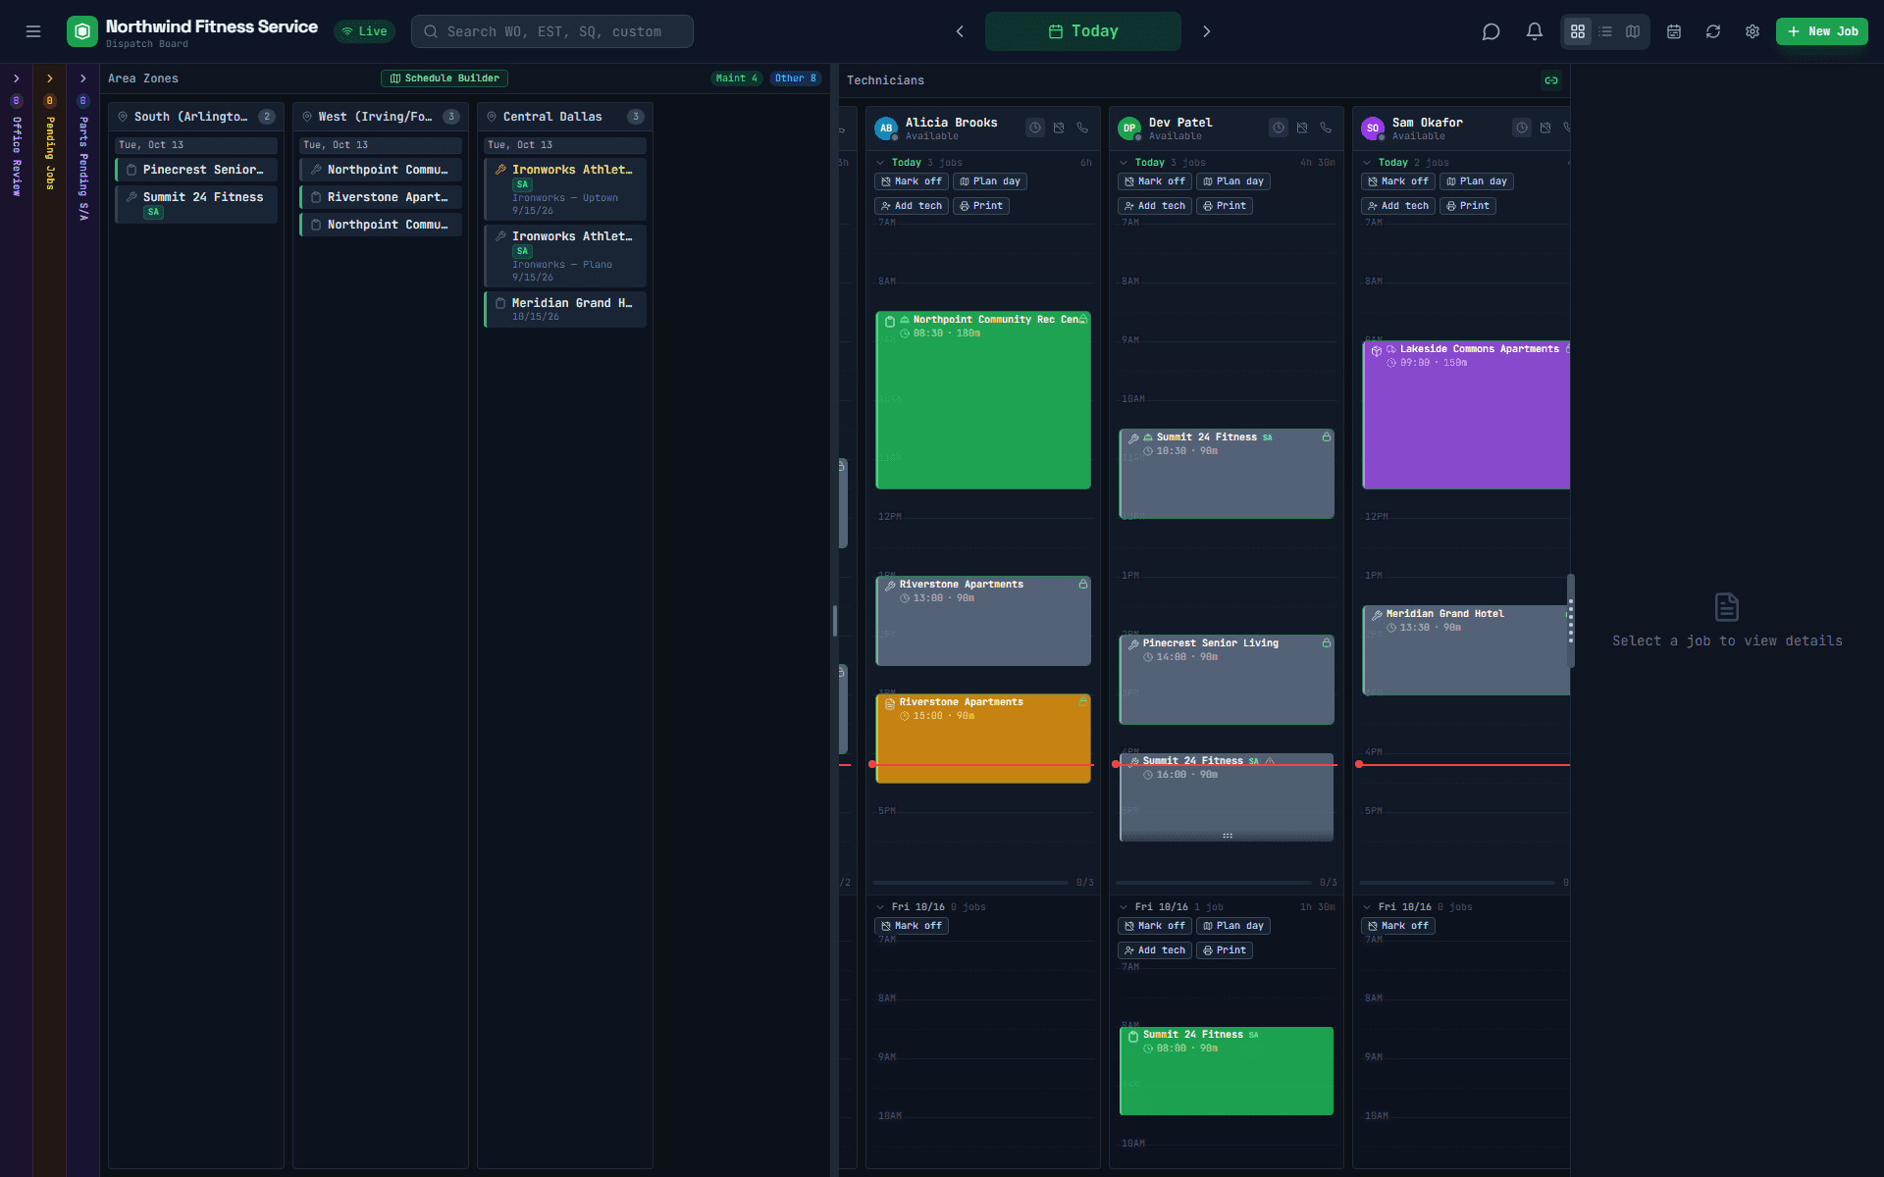Viewport: 1884px width, 1177px height.
Task: Open Dev Patel's clock icon
Action: [1279, 128]
